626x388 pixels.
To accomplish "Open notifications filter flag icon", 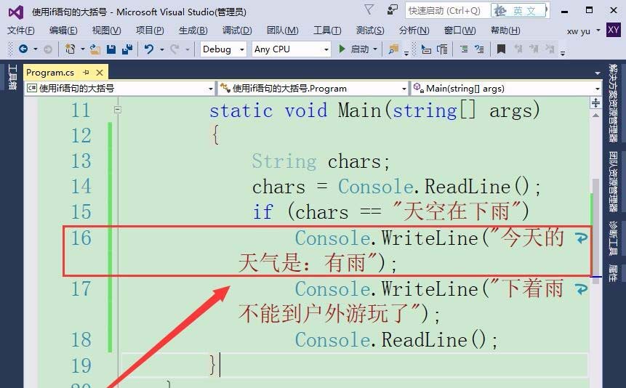I will point(369,9).
